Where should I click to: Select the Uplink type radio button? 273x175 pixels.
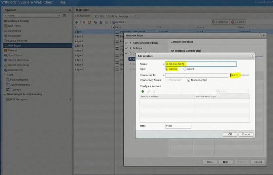[x=185, y=69]
